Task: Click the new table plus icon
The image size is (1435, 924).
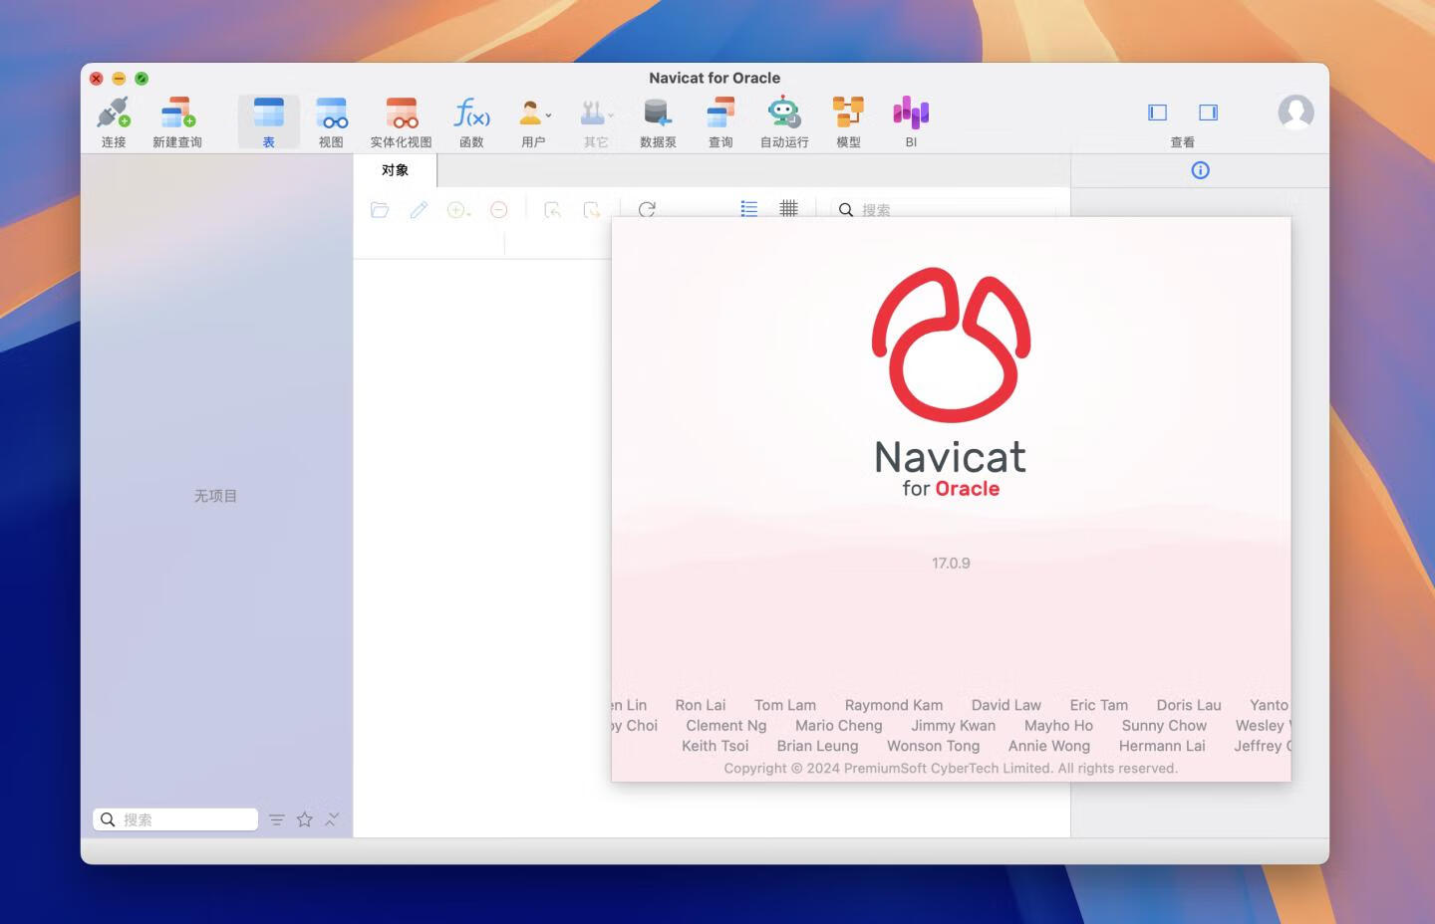Action: pyautogui.click(x=458, y=209)
